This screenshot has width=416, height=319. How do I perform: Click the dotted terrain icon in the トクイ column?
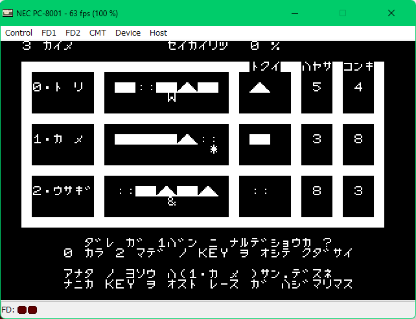coord(260,191)
